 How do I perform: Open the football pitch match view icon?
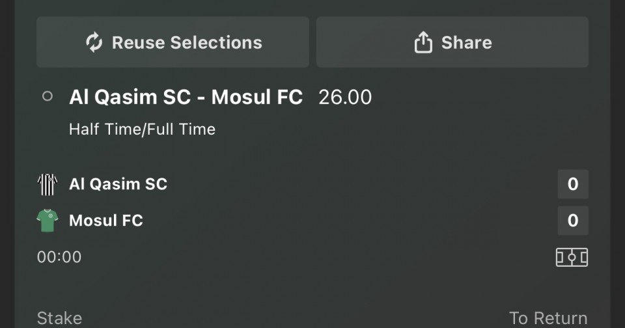tap(572, 257)
